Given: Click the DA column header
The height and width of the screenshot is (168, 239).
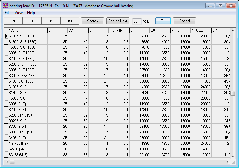Looking at the screenshot, I should tap(78, 30).
